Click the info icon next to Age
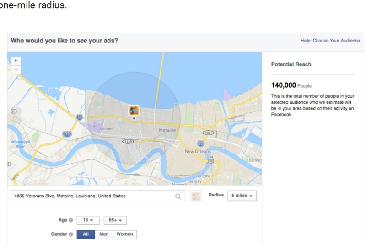 [71, 220]
